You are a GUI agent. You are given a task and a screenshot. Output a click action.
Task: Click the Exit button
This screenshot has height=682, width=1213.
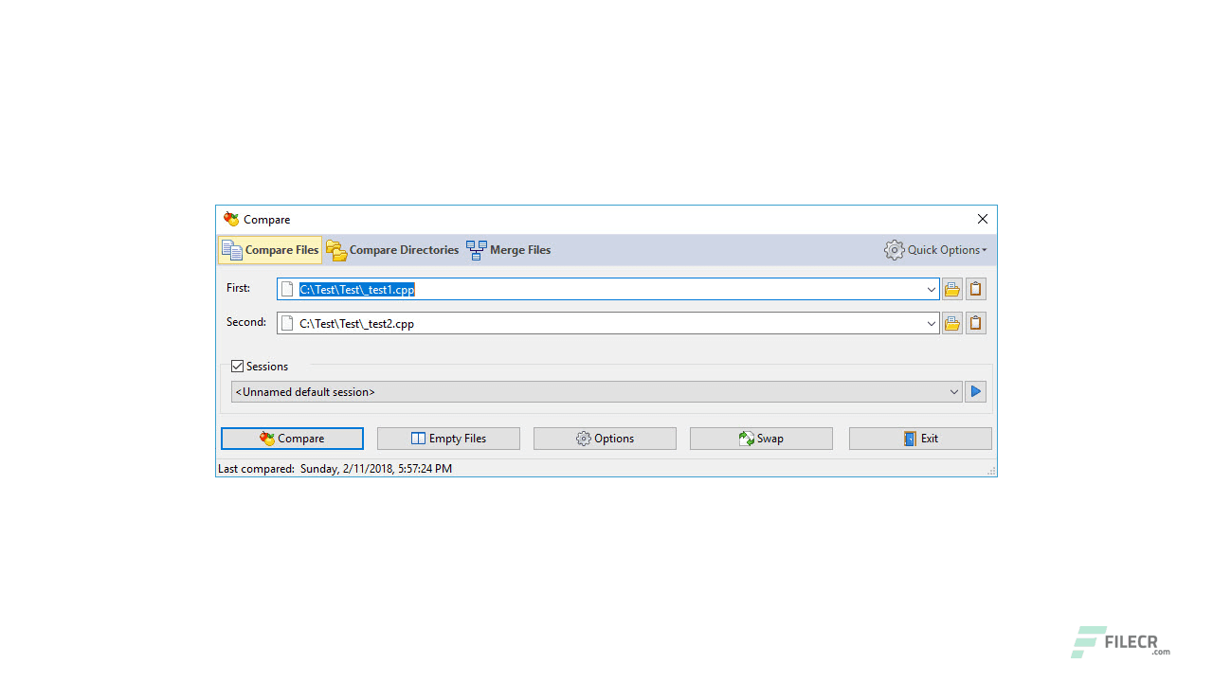click(920, 438)
